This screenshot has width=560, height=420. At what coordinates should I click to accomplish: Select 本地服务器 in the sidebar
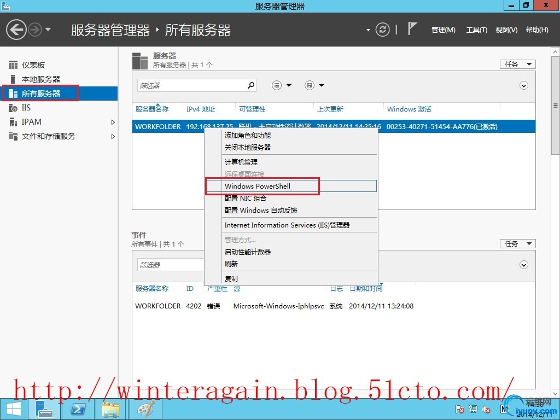pyautogui.click(x=40, y=79)
